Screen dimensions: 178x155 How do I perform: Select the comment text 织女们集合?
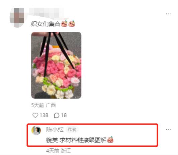tap(46, 24)
